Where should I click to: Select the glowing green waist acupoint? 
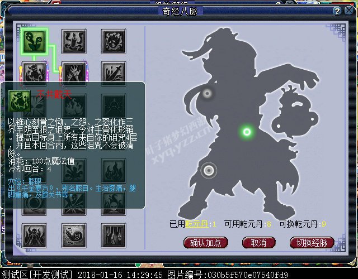coord(247,132)
